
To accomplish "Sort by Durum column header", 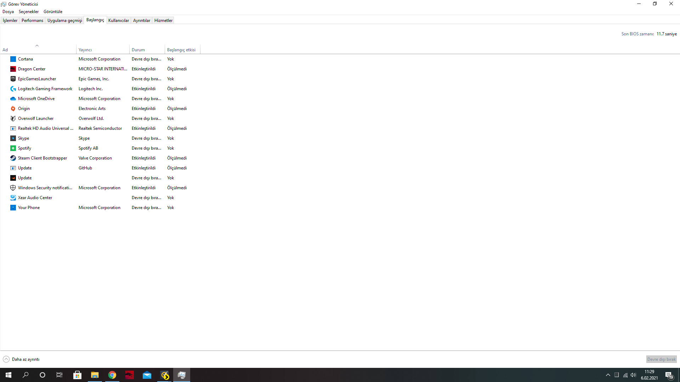I will (x=147, y=50).
